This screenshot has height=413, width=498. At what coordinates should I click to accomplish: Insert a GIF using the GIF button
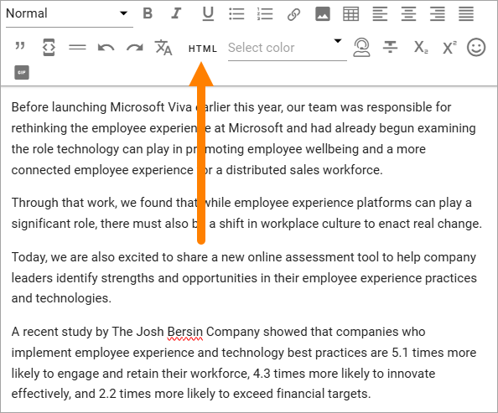(x=22, y=72)
